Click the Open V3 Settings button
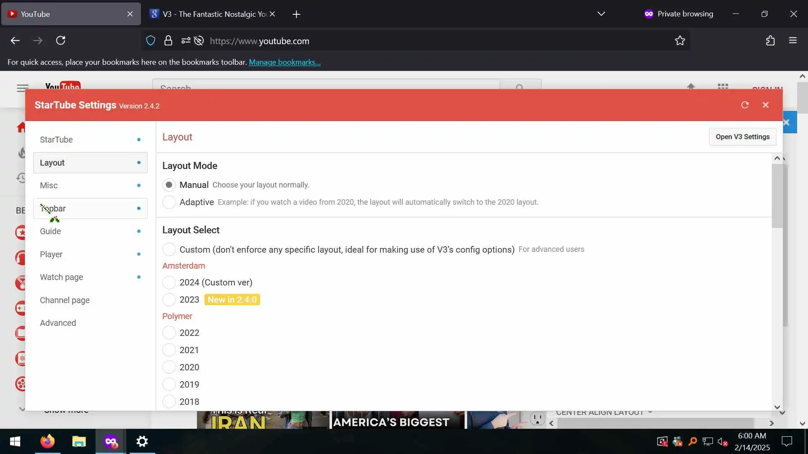Viewport: 808px width, 454px height. [x=742, y=137]
